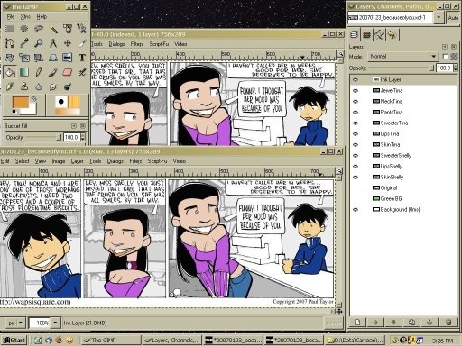Select the Blend gradient tool
Viewport: 462px width, 346px height.
click(x=24, y=72)
